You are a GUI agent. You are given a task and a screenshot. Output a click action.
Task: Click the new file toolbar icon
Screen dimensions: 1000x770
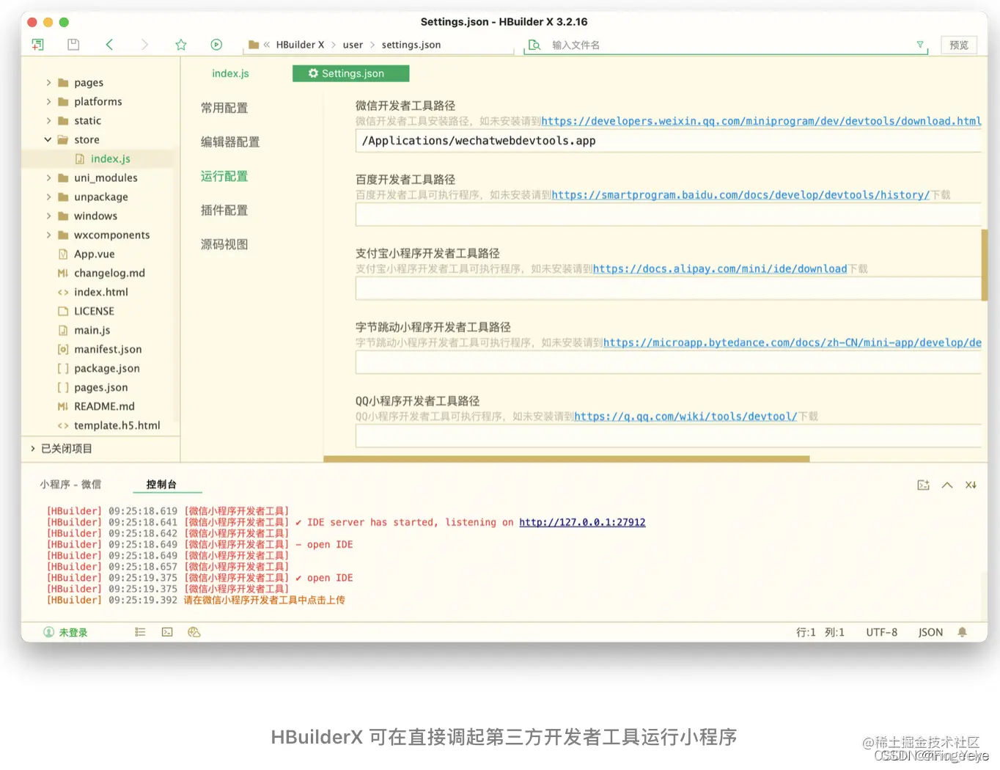coord(38,45)
